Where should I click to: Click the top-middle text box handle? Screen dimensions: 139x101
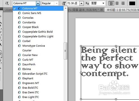116,46
